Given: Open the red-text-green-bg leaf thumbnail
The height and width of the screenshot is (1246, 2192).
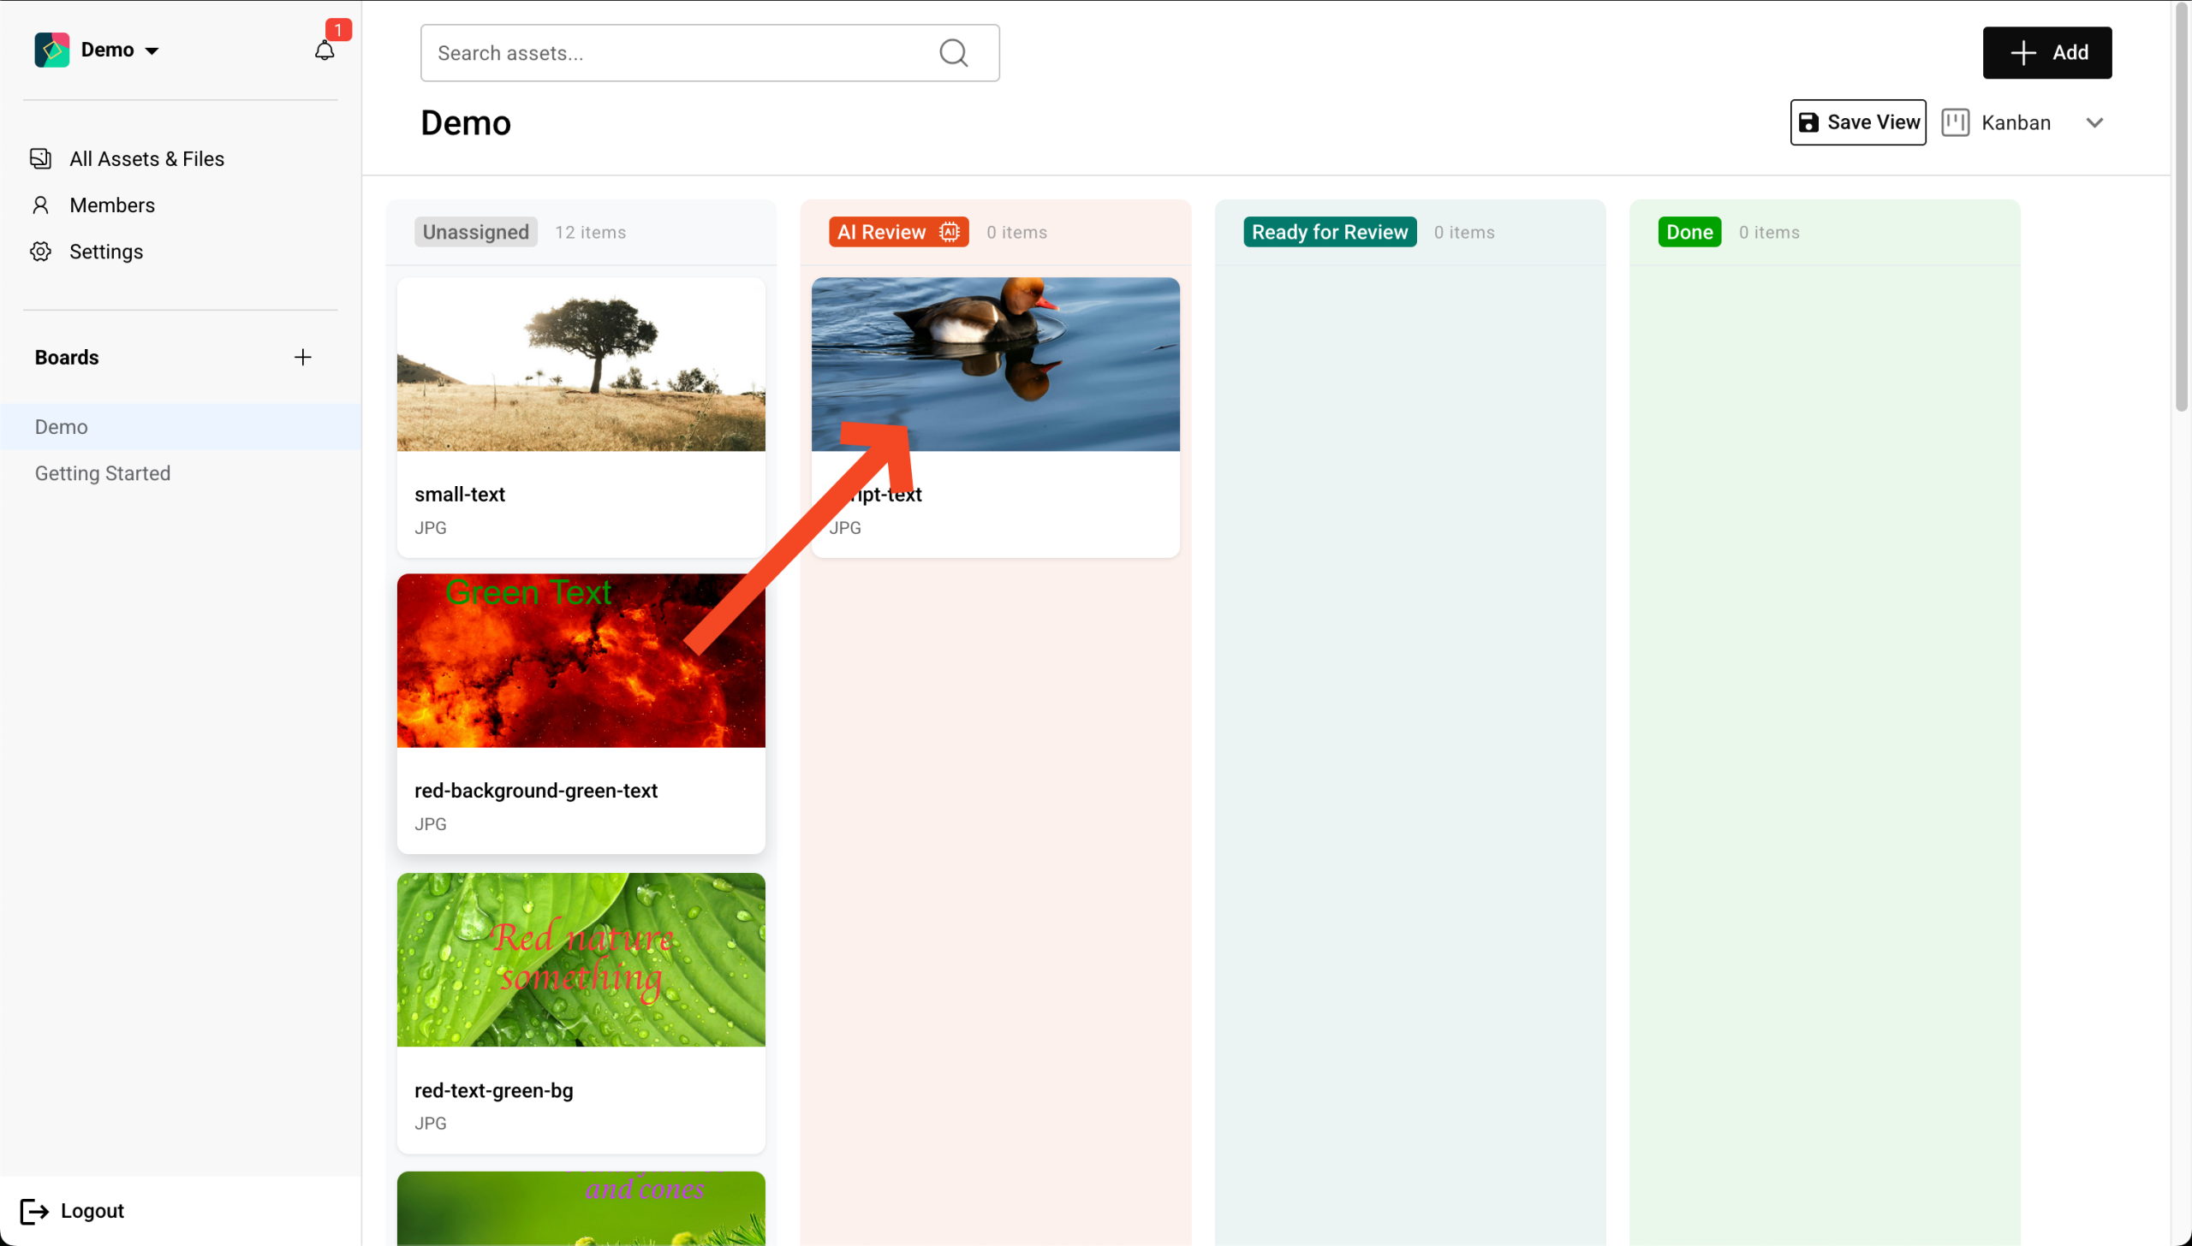Looking at the screenshot, I should tap(581, 959).
